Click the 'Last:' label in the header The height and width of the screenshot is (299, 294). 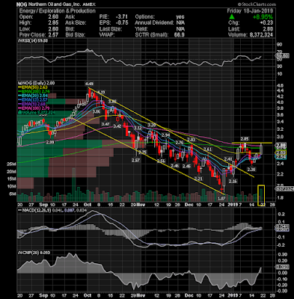pos(235,29)
